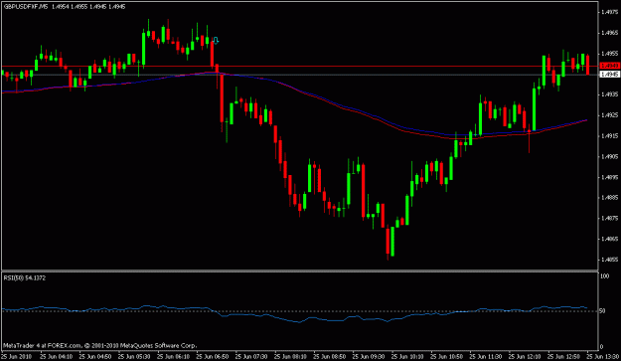The width and height of the screenshot is (621, 361).
Task: Click the 25 Jun 09:30 time label
Action: point(369,356)
